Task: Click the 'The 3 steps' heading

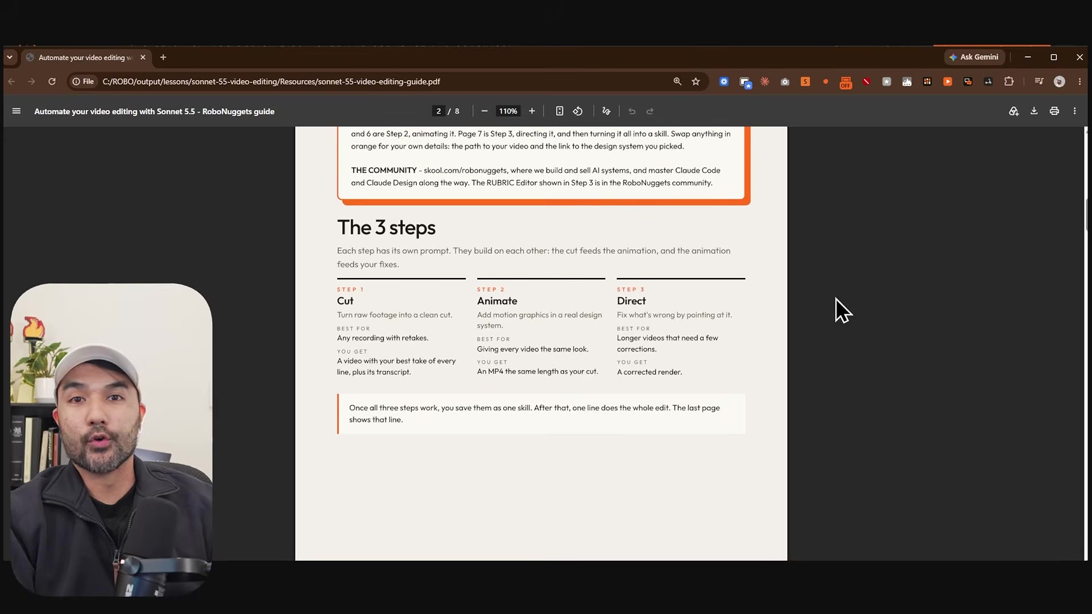Action: (x=386, y=227)
